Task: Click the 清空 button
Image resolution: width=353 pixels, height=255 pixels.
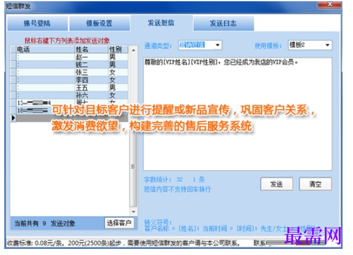Action: coord(315,184)
